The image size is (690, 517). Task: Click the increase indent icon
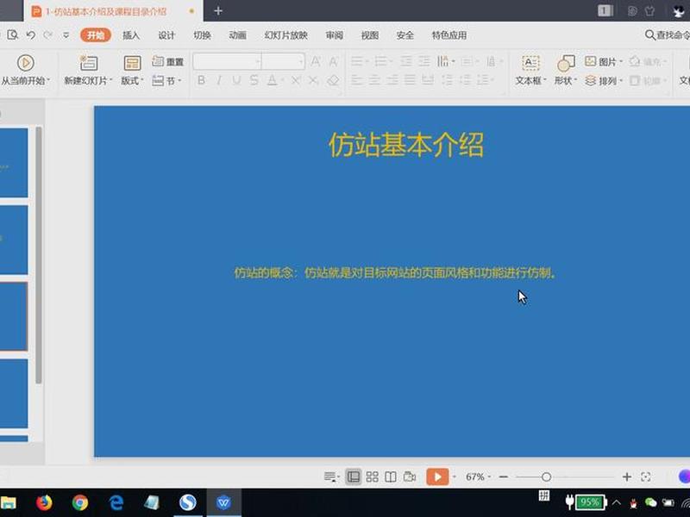click(423, 61)
